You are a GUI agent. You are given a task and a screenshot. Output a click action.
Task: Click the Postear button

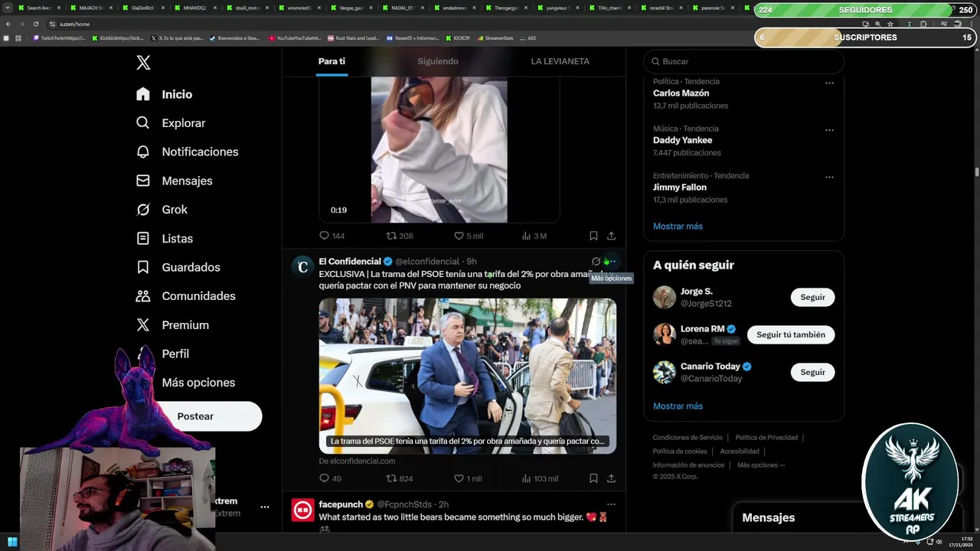click(196, 416)
